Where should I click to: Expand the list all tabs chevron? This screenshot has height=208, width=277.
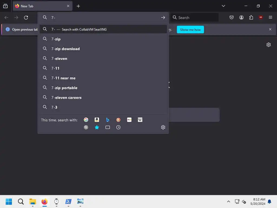point(223,6)
